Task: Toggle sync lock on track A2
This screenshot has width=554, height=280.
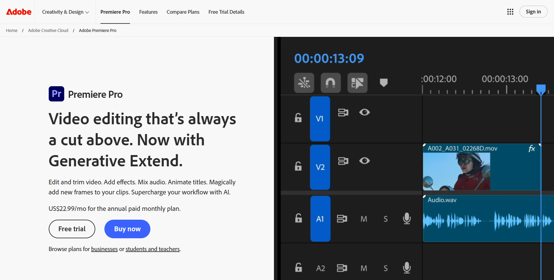Action: [342, 268]
